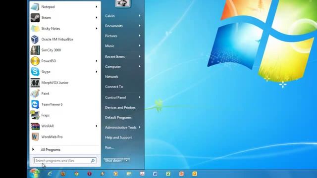Open Outlook from the taskbar
Screen dimensions: 317x178
[x=195, y=174]
